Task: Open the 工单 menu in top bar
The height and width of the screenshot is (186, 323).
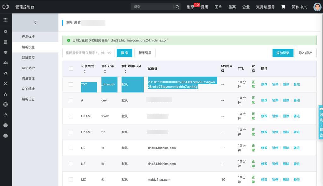Action: (218, 7)
